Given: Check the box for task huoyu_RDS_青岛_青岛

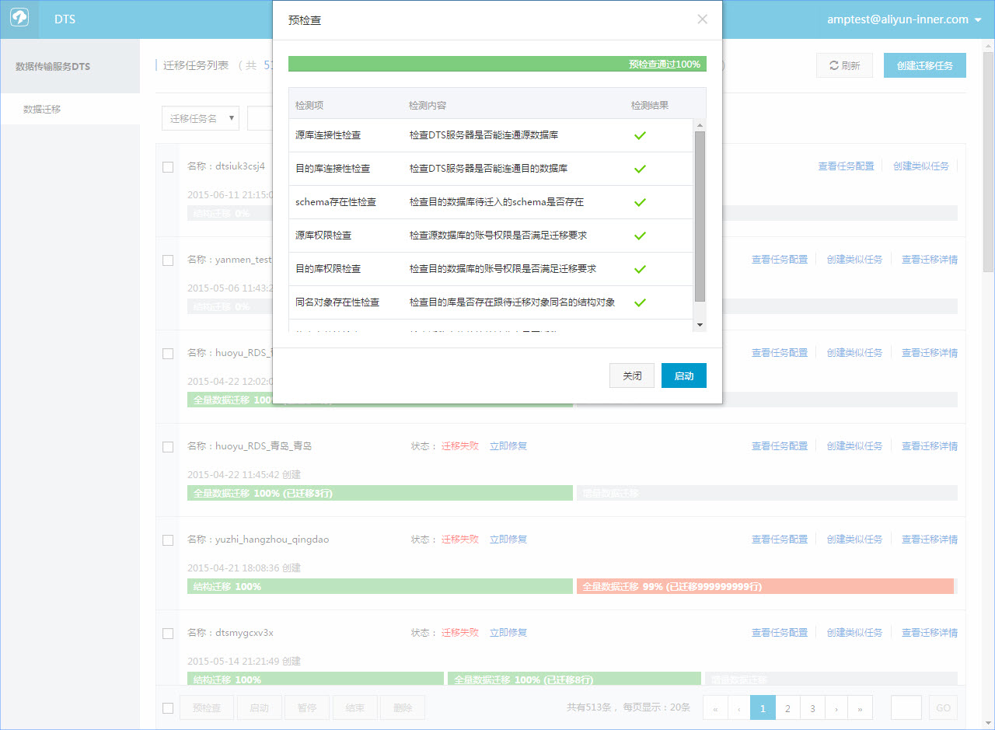Looking at the screenshot, I should point(168,447).
